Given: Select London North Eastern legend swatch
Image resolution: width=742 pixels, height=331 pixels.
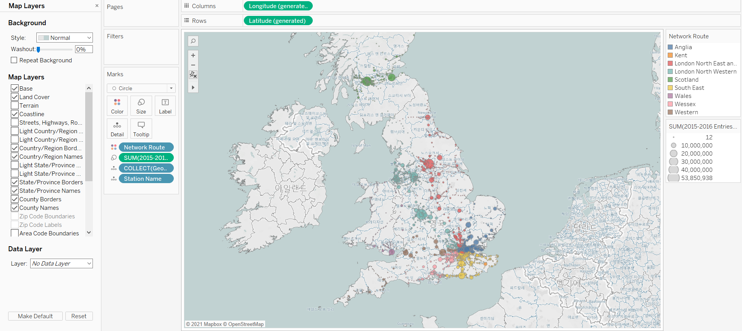Looking at the screenshot, I should [670, 63].
